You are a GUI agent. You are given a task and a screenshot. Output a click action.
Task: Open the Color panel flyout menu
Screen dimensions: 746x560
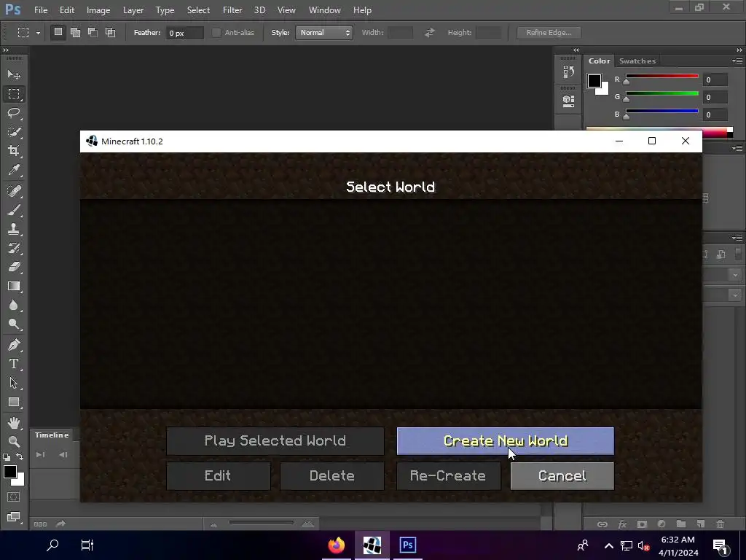click(737, 61)
